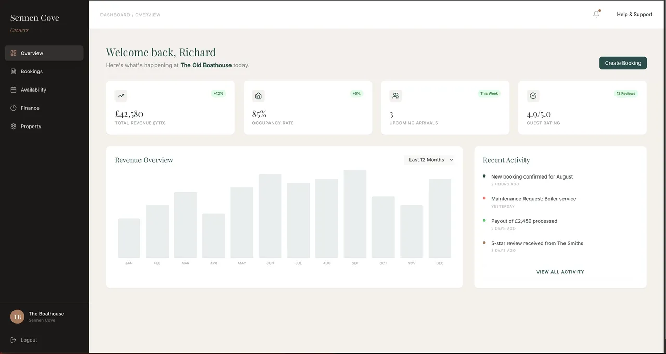Click the TB avatar in sidebar
This screenshot has width=666, height=354.
click(17, 317)
